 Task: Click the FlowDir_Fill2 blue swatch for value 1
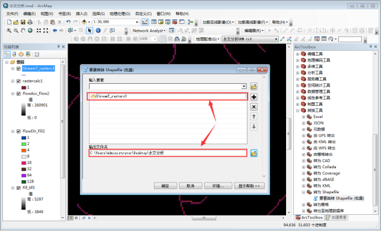[24, 138]
